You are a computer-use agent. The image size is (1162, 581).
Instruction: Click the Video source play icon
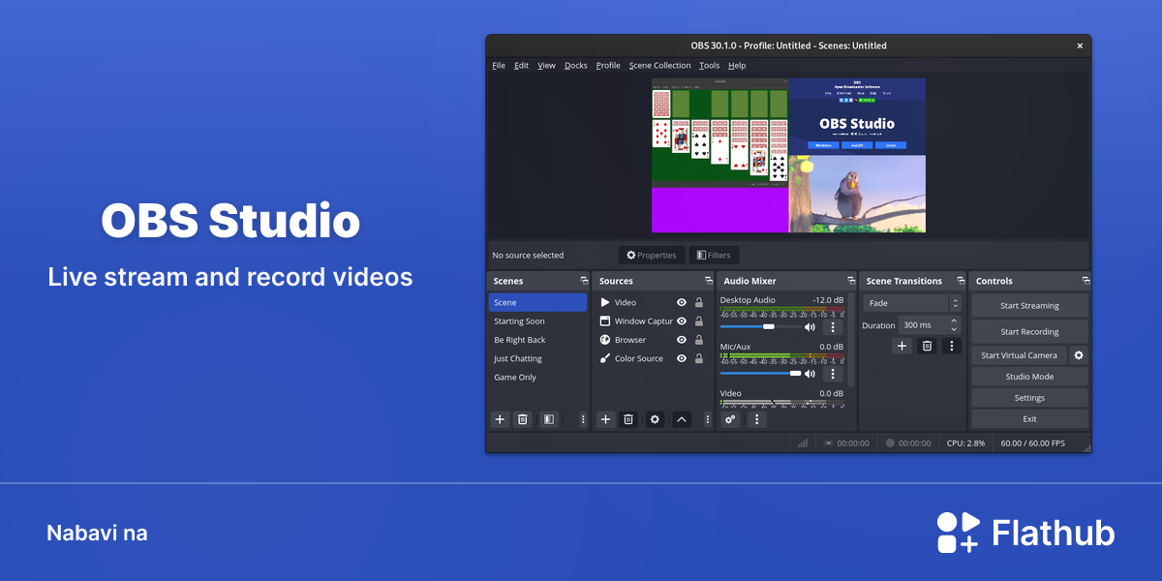[605, 303]
